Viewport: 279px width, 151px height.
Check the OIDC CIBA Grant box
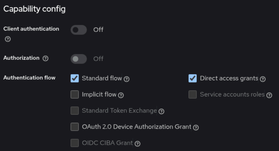pos(75,143)
